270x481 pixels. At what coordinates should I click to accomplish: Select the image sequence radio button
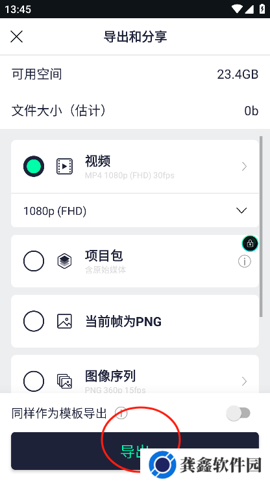pos(34,381)
